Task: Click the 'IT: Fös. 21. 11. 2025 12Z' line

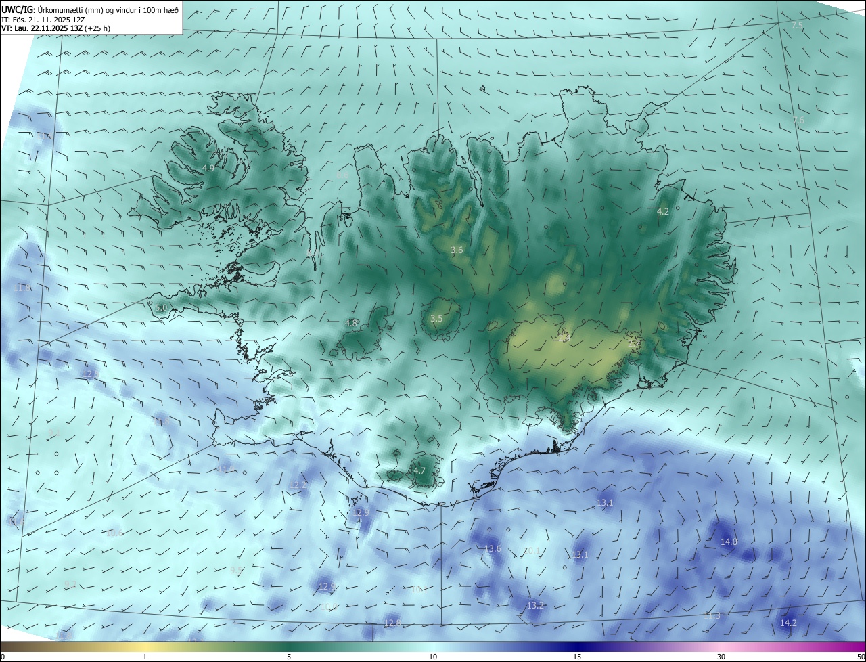Action: 45,19
